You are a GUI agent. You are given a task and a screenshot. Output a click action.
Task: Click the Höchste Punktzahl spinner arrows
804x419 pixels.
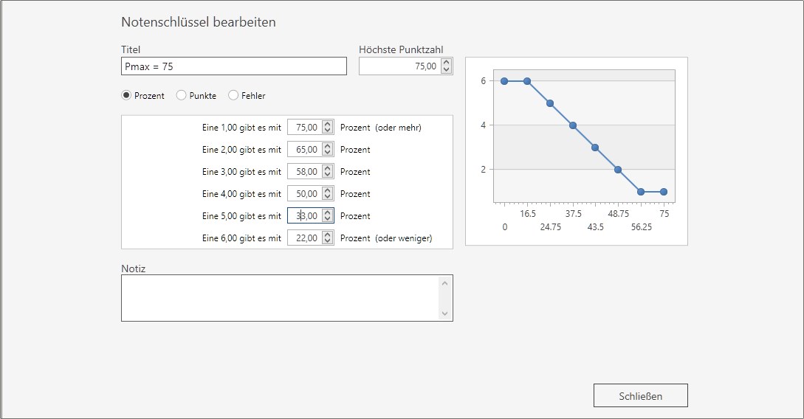(x=445, y=66)
